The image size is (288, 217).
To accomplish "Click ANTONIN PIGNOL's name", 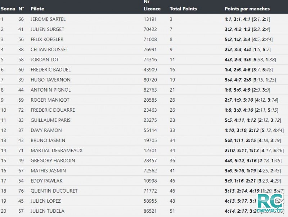I will (50, 90).
